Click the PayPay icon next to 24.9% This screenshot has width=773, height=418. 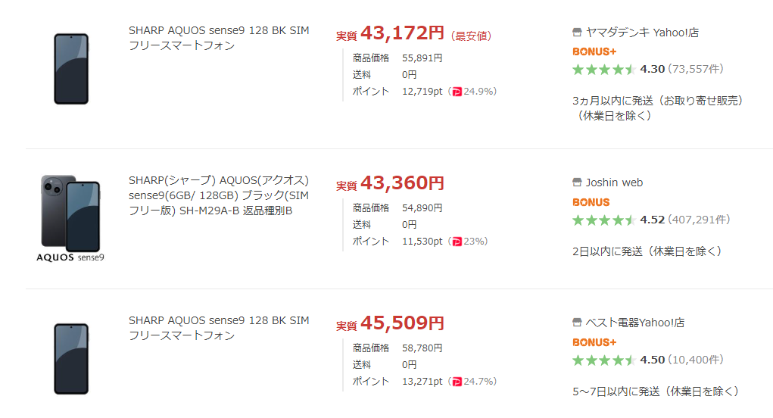457,92
